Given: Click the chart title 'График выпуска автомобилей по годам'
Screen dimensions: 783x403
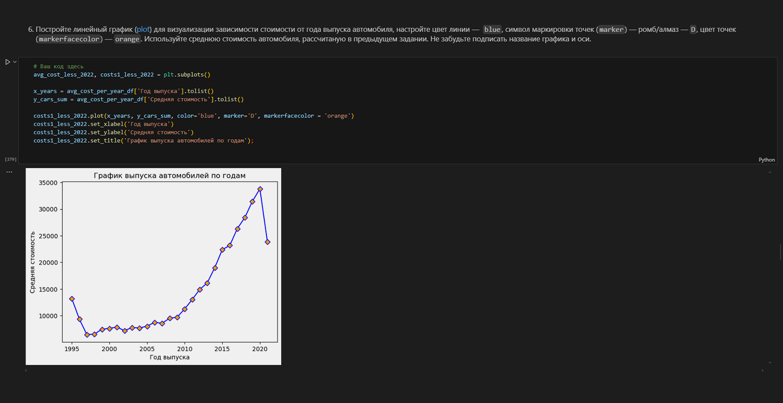Looking at the screenshot, I should pos(169,176).
